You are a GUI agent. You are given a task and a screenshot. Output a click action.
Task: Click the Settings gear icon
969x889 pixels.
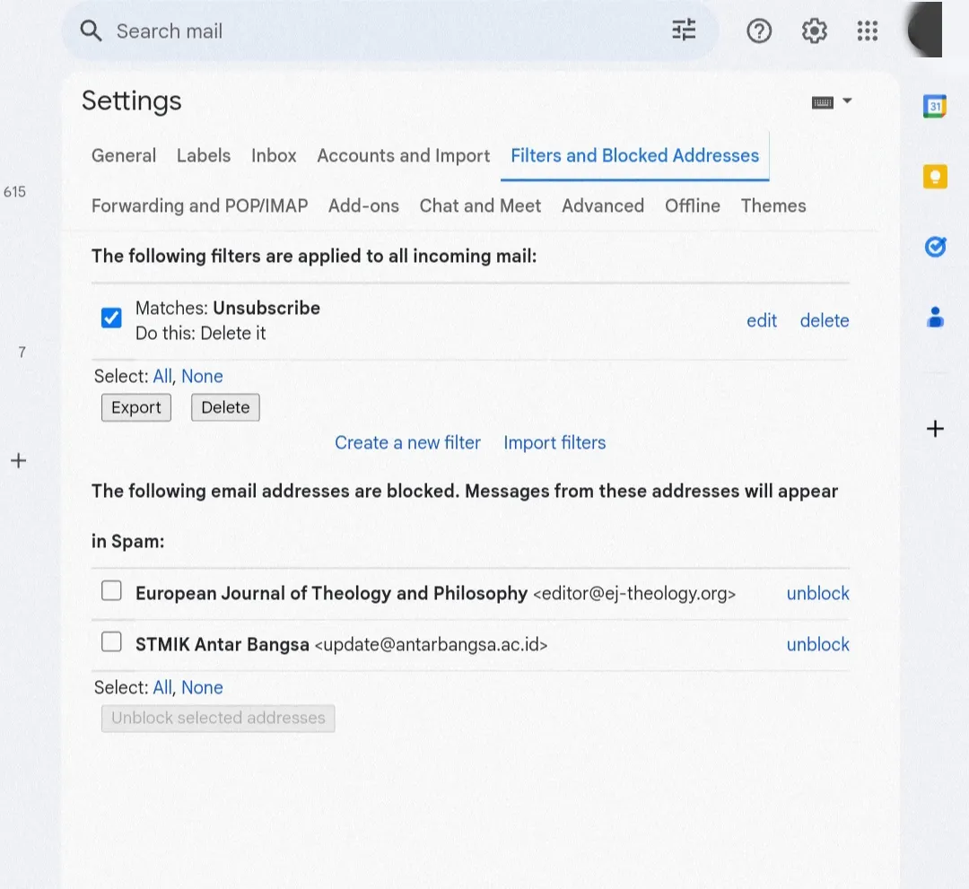tap(814, 31)
